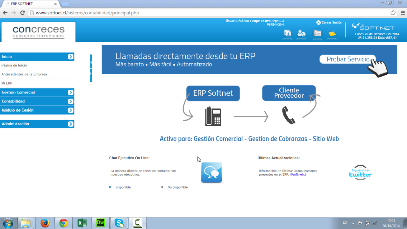Click the Action Center flag tray icon
407x229 pixels.
(360, 223)
